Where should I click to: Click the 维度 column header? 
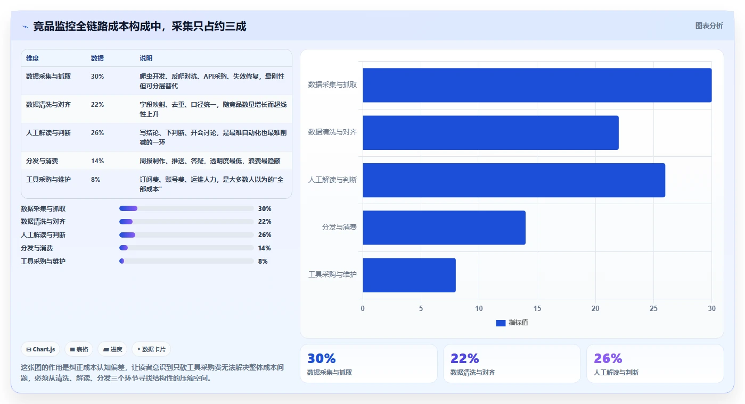click(32, 58)
